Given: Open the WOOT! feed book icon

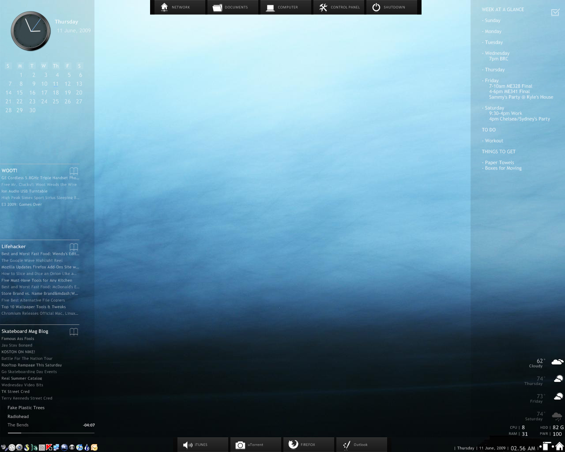Looking at the screenshot, I should click(74, 171).
